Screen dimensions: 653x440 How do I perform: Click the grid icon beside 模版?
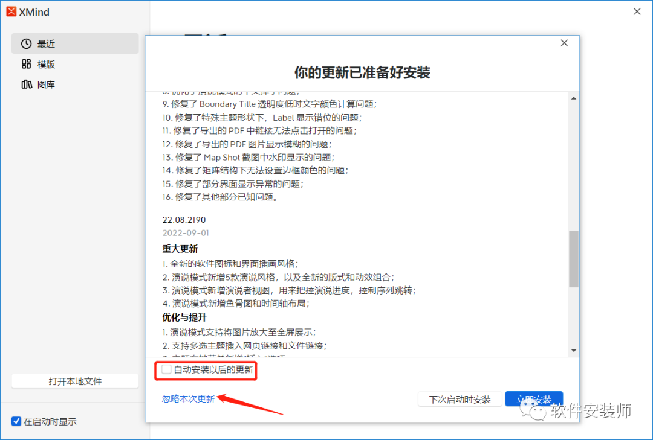pyautogui.click(x=26, y=64)
